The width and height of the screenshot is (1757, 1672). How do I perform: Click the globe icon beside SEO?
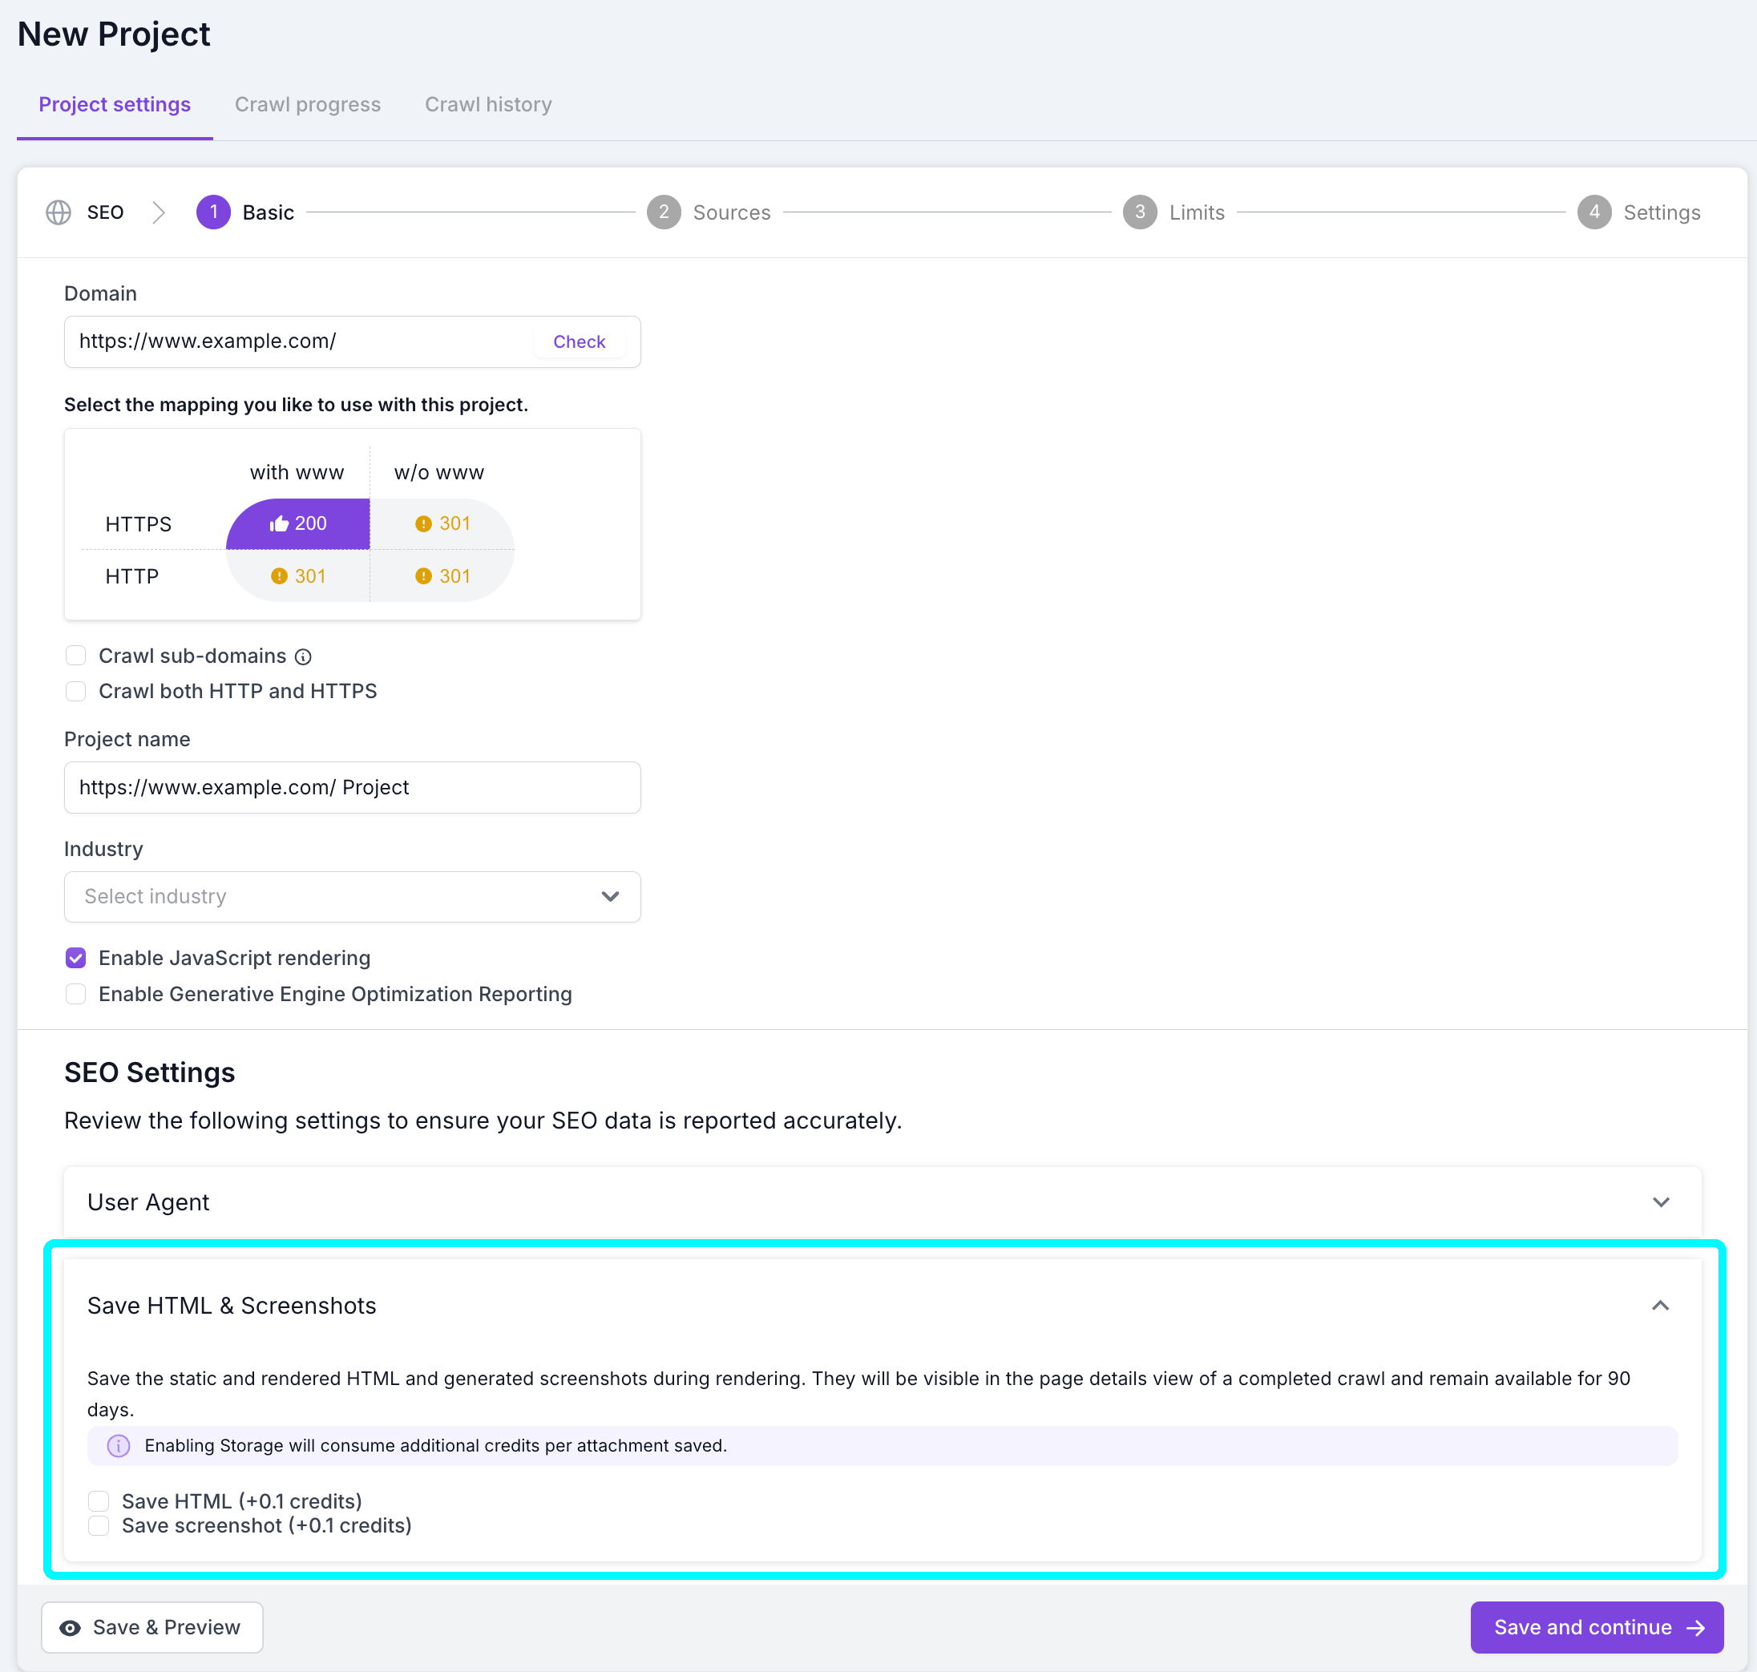[x=59, y=212]
